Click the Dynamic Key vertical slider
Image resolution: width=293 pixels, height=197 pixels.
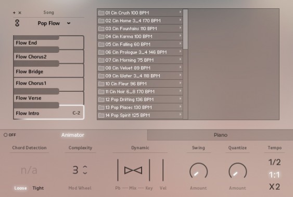149,170
